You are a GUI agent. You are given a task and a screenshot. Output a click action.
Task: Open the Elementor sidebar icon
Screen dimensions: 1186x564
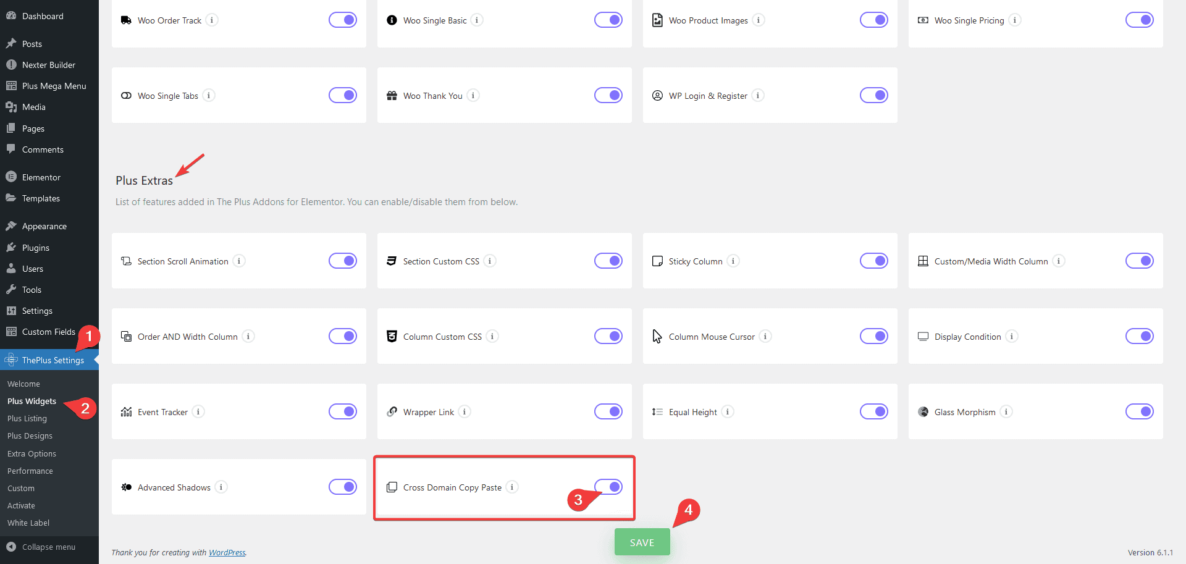(12, 177)
